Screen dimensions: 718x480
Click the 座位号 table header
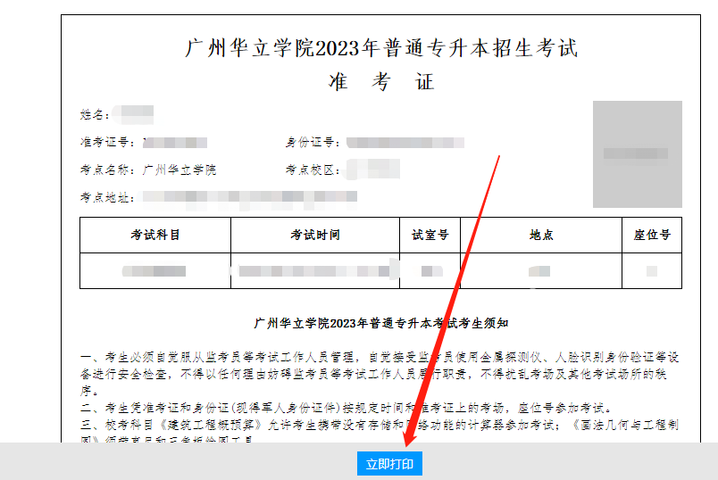[652, 235]
